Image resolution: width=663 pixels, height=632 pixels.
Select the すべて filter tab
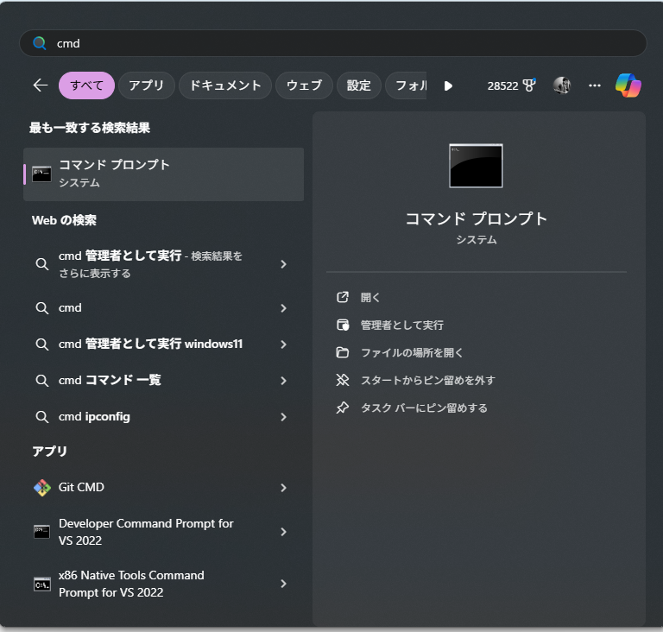[86, 85]
